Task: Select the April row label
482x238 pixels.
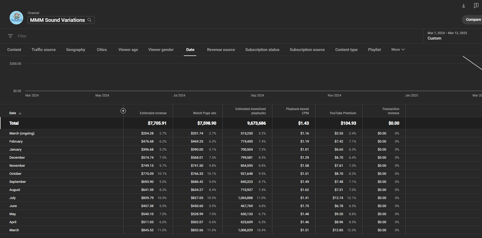Action: [x=13, y=222]
